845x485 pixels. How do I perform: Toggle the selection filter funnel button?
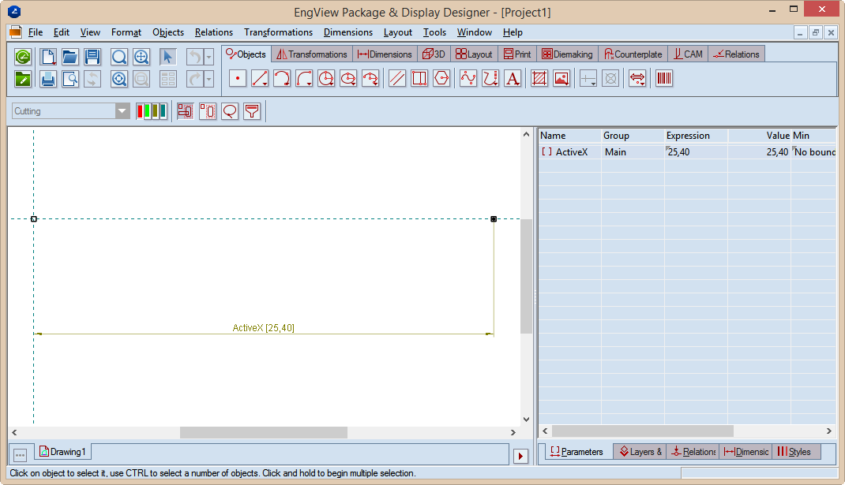pyautogui.click(x=252, y=111)
